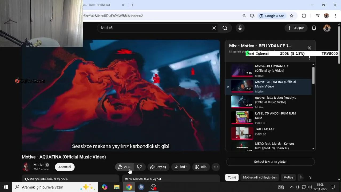Click the Klip clip button
341x192 pixels.
201,167
